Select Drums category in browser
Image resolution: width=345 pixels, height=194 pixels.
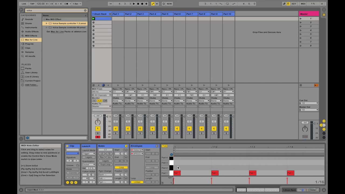pyautogui.click(x=28, y=23)
